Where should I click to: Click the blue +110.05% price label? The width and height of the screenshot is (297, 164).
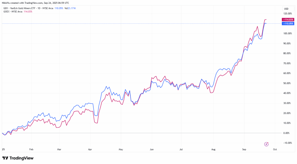pyautogui.click(x=287, y=24)
